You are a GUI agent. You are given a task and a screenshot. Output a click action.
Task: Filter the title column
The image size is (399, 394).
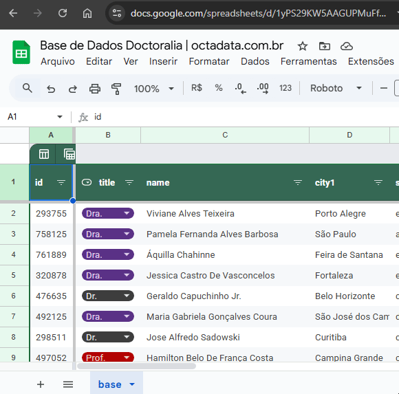pyautogui.click(x=129, y=182)
